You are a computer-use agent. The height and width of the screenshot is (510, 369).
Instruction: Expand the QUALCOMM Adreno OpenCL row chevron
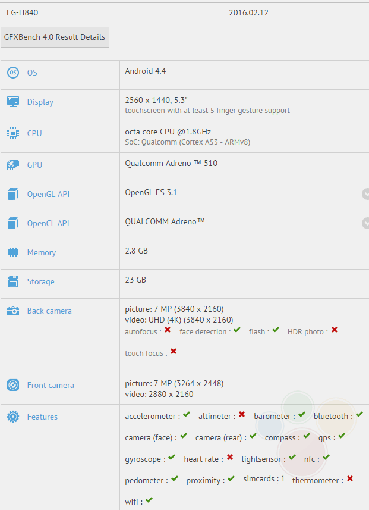366,223
